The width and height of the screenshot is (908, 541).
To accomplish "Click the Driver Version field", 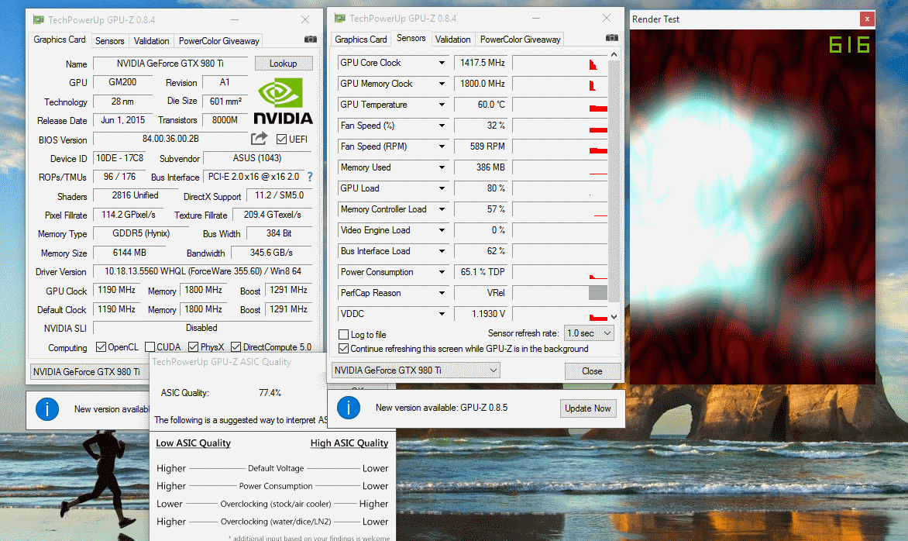I will 203,271.
